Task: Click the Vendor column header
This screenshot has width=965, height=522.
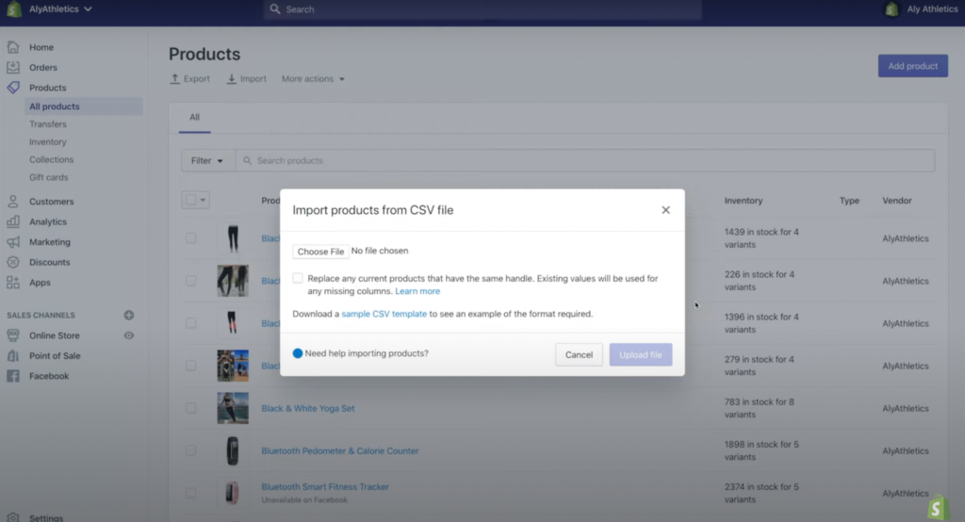Action: click(x=897, y=201)
